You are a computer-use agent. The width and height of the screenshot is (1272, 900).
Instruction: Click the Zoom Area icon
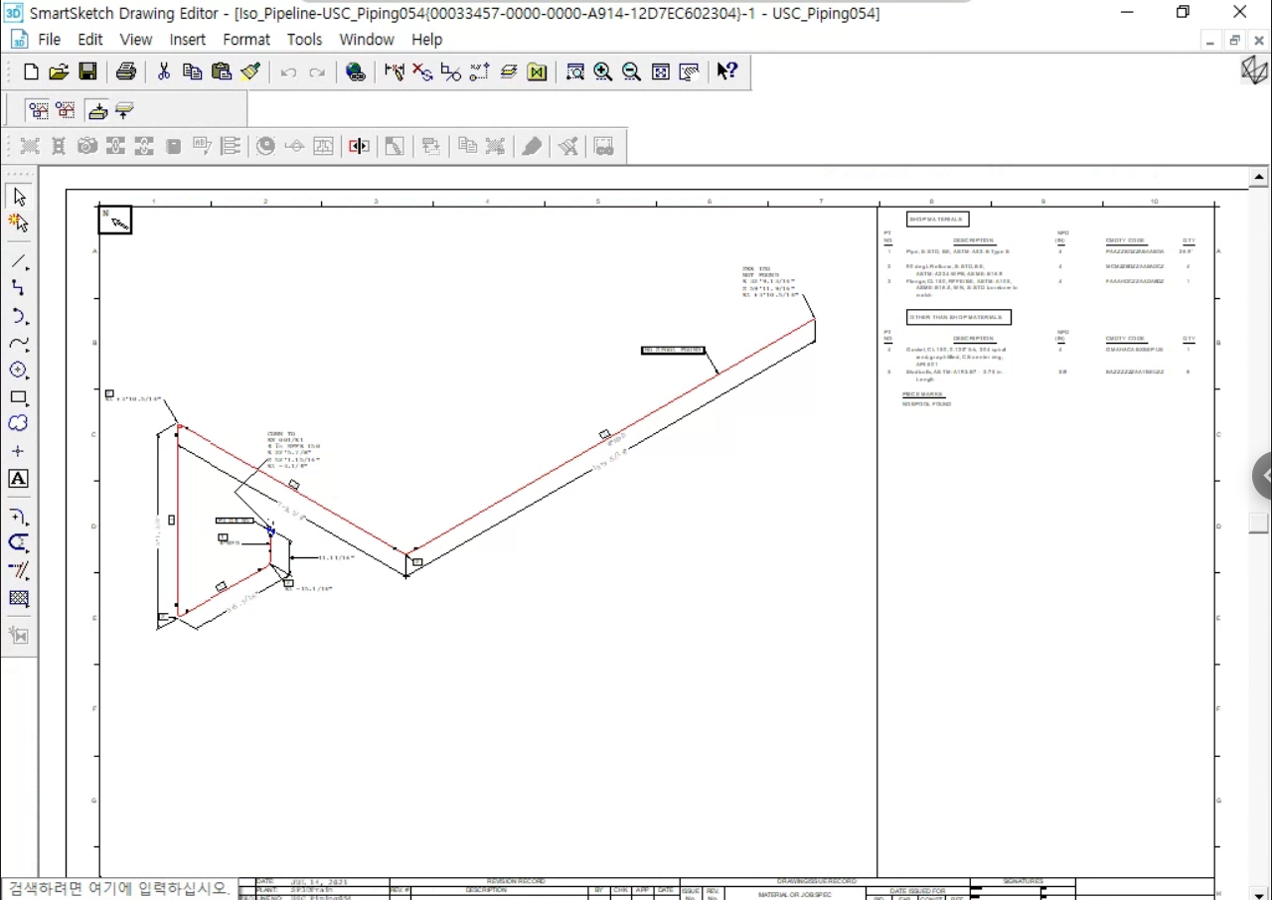574,72
